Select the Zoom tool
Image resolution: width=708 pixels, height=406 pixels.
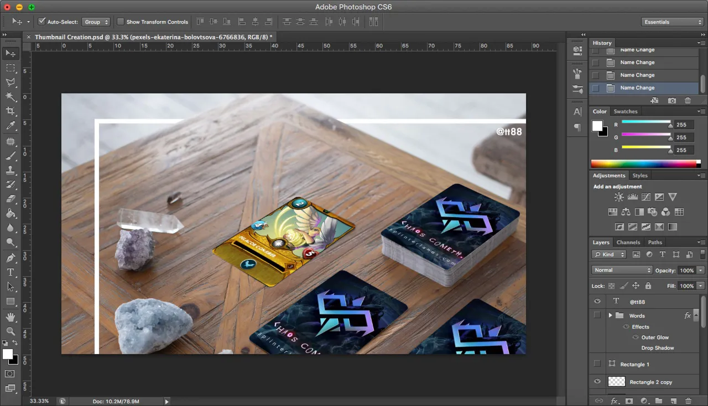(x=11, y=331)
